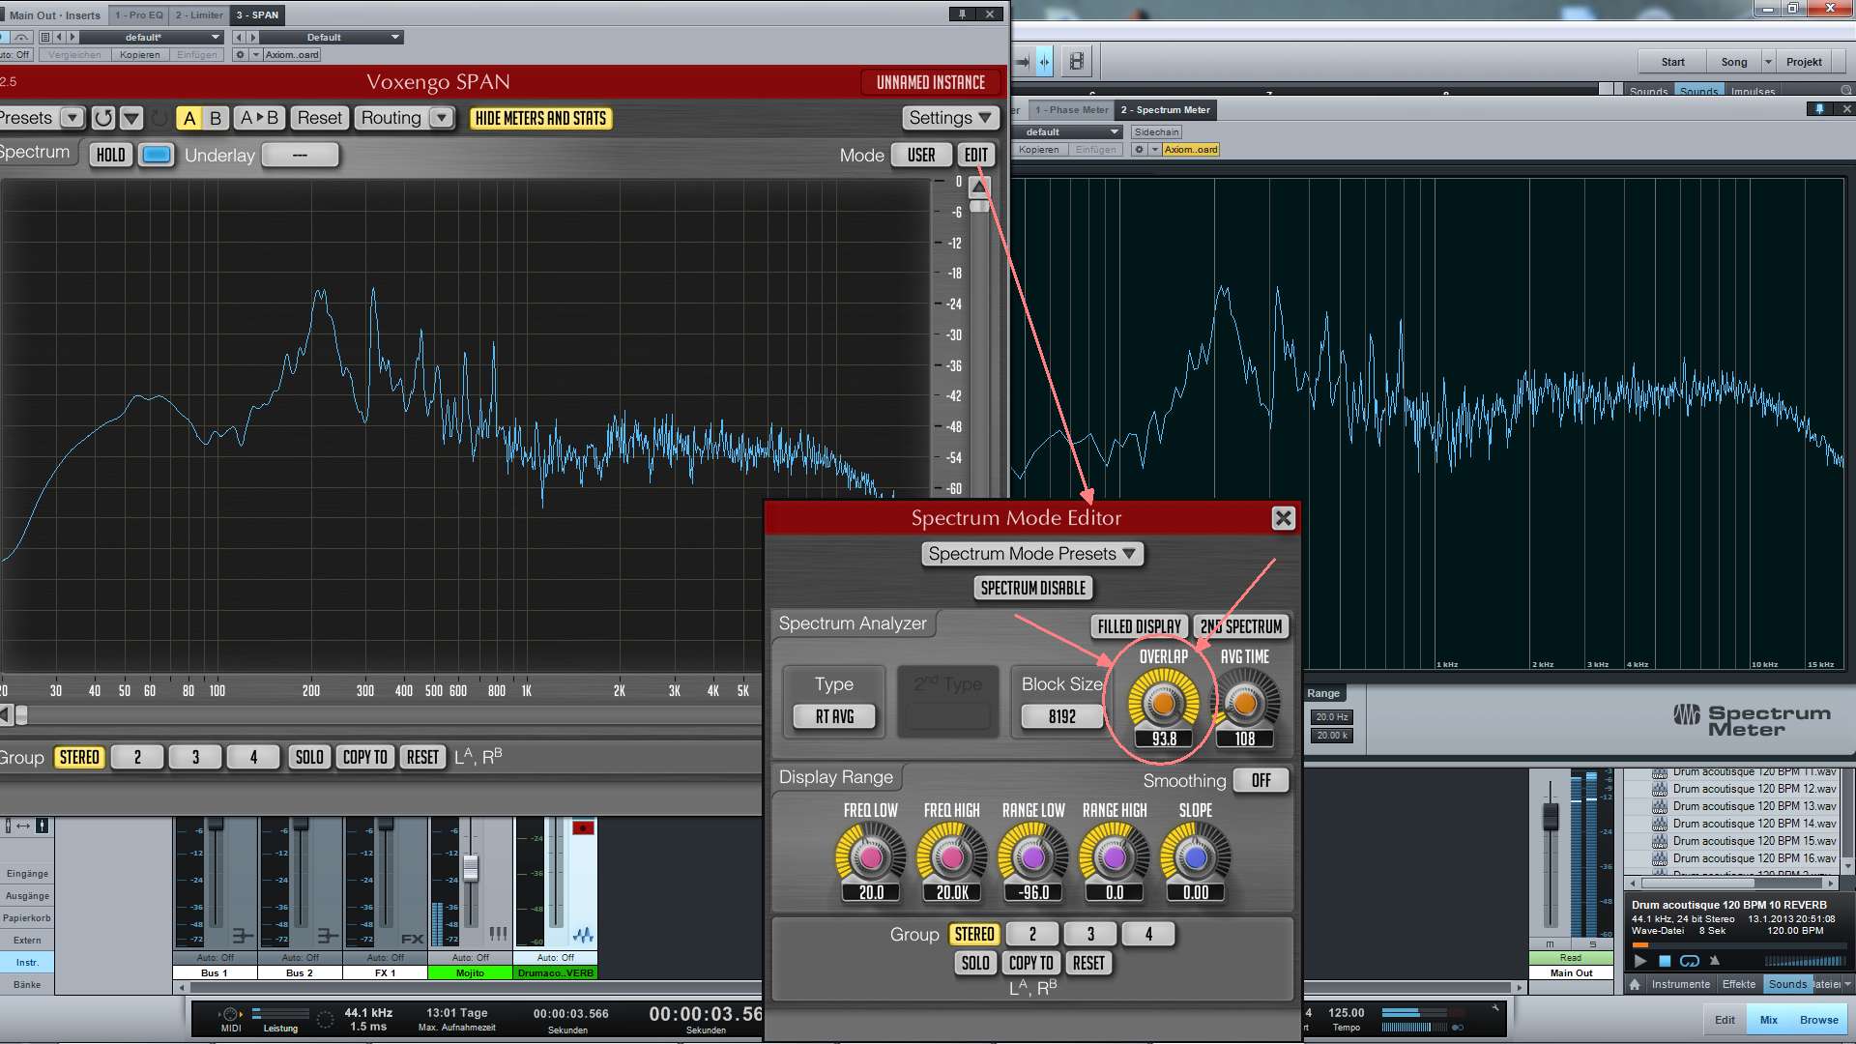Toggle the HOLD button in SPAN
The width and height of the screenshot is (1856, 1044).
coord(110,155)
